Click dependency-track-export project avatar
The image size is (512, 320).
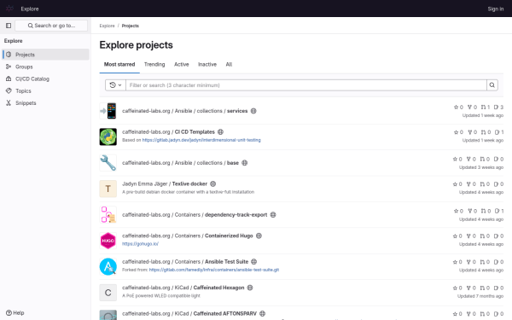pyautogui.click(x=108, y=214)
